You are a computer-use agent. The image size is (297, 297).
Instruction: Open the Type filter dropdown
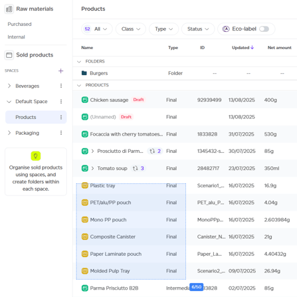(163, 29)
